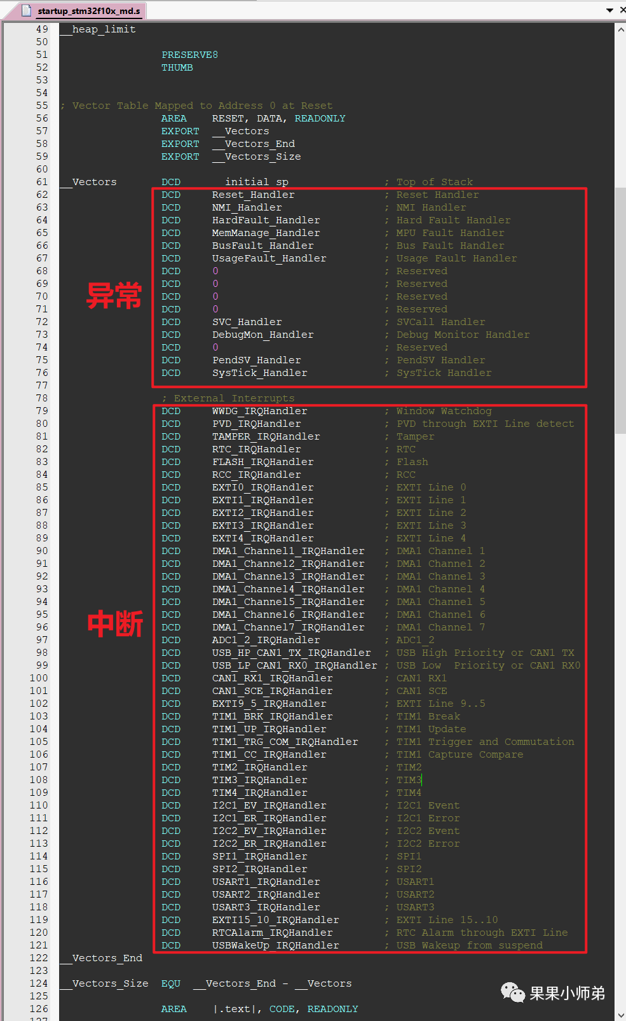Click SPI2_IRQHandler text
This screenshot has width=626, height=1021.
pos(259,869)
